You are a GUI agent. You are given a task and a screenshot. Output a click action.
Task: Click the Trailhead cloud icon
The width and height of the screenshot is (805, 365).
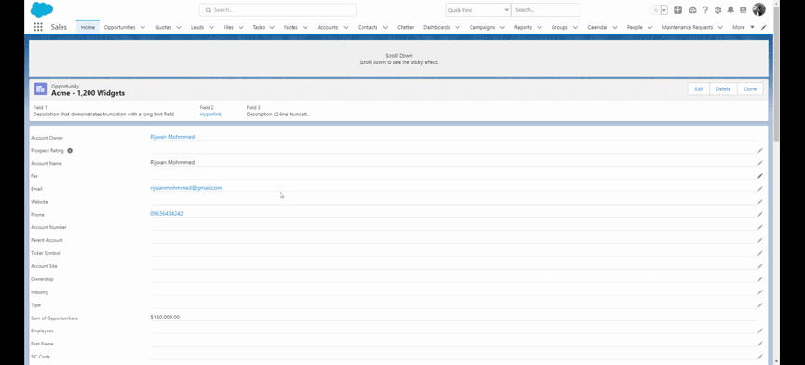(x=692, y=9)
